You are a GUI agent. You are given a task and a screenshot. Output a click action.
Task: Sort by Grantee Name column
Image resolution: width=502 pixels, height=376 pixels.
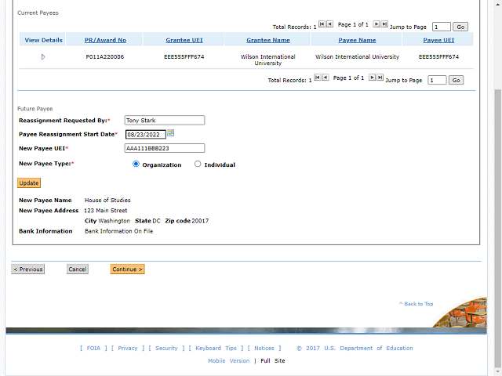pos(268,40)
